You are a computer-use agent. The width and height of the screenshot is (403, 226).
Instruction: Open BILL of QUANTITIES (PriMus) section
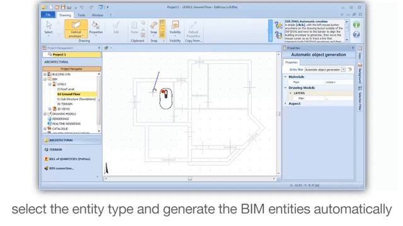tap(67, 159)
